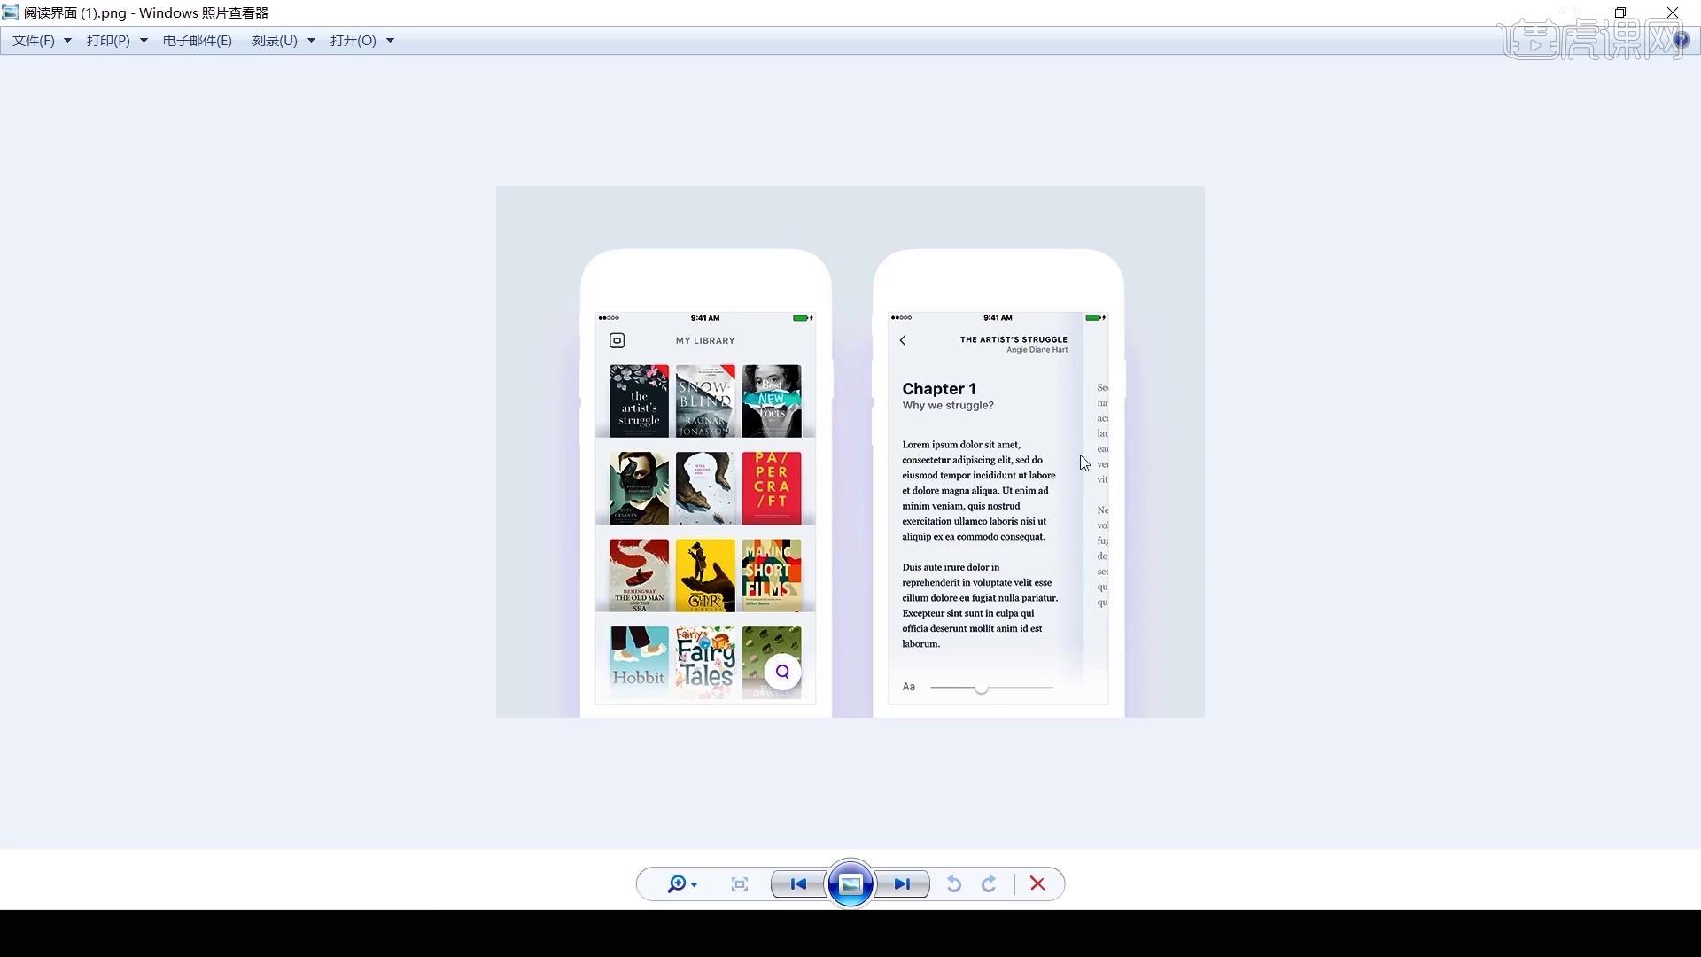This screenshot has height=957, width=1701.
Task: Open the 电子邮件(E) menu item
Action: (198, 41)
